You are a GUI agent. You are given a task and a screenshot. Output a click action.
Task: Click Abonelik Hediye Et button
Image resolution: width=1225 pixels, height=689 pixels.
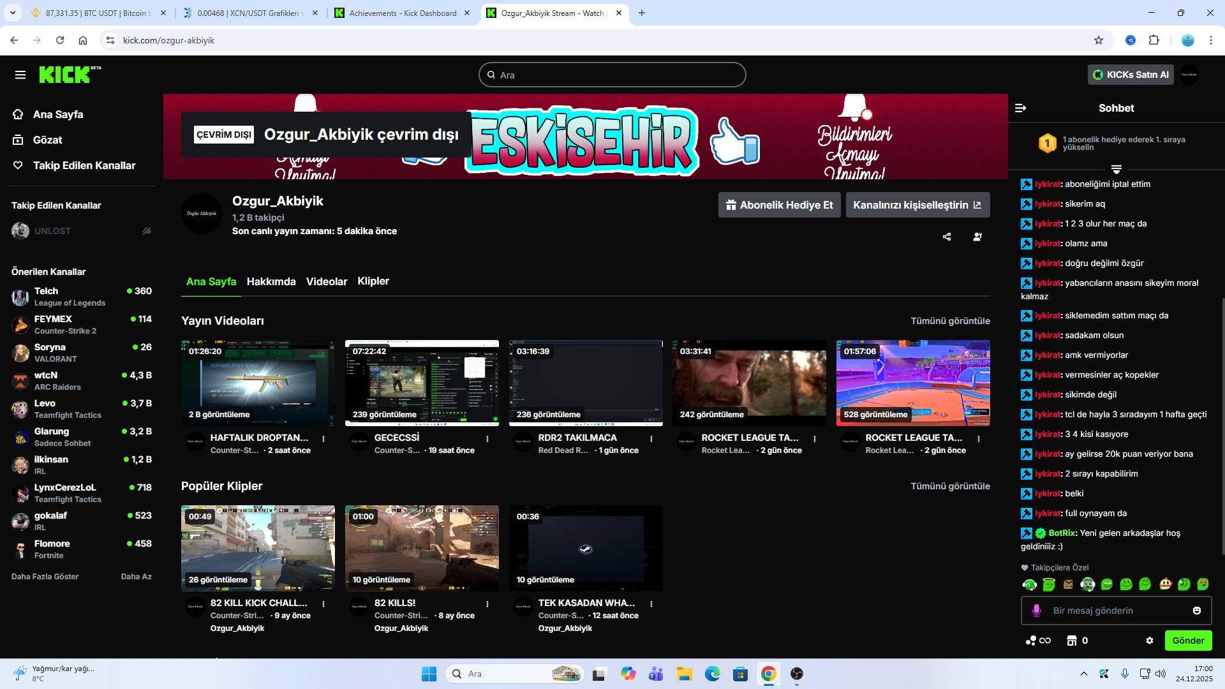[x=779, y=205]
